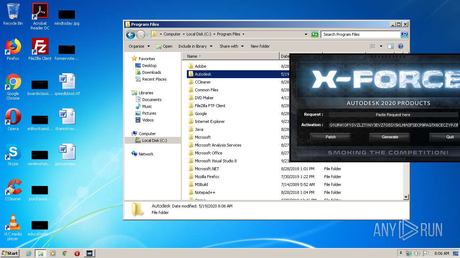
Task: Select the Mozilla Firefox folder
Action: [x=207, y=177]
